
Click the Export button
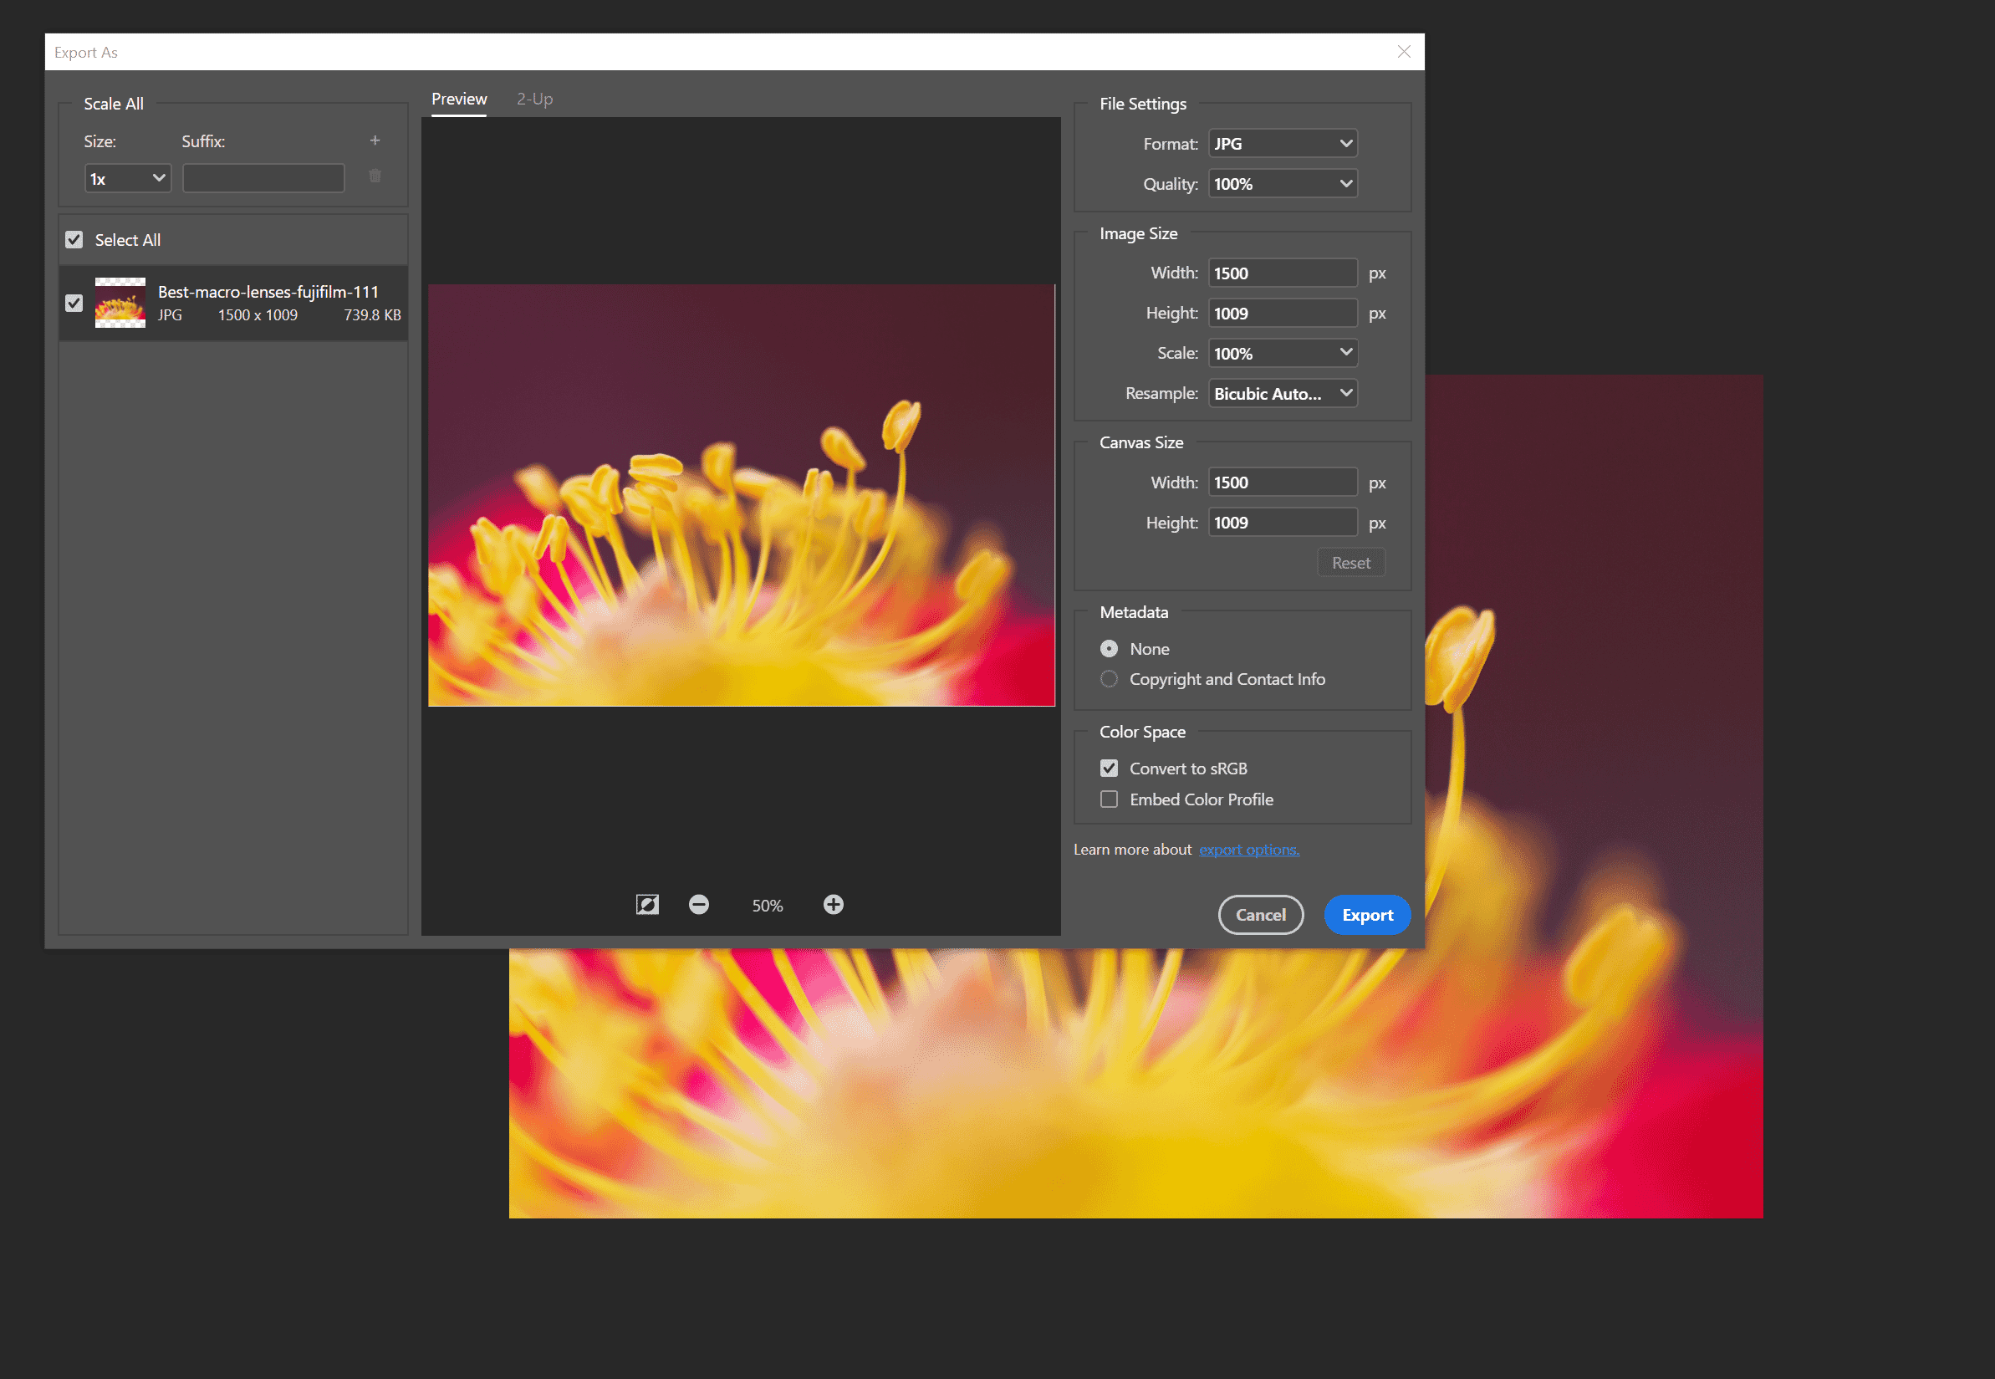1366,914
